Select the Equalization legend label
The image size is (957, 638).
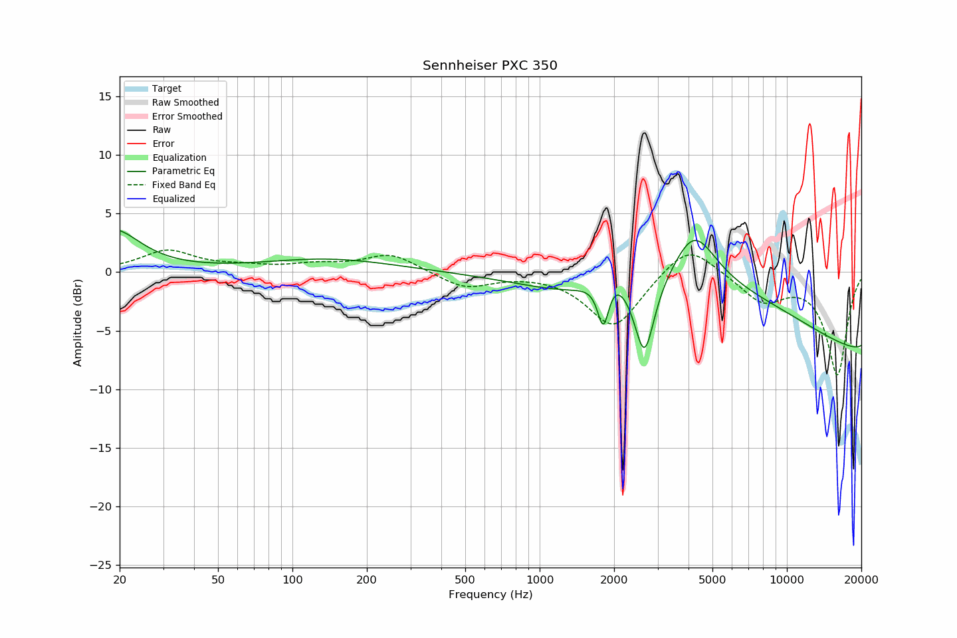click(179, 158)
